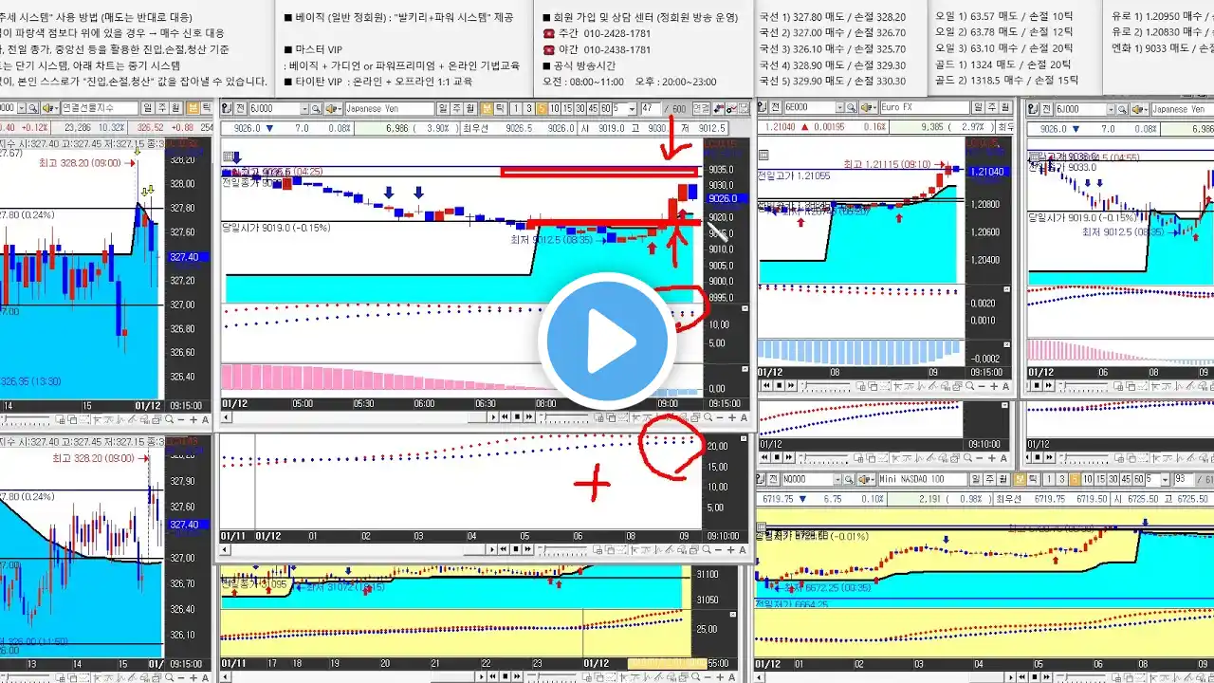
Task: Select 월 monthly period in the Euro FX chart
Action: [x=1005, y=107]
